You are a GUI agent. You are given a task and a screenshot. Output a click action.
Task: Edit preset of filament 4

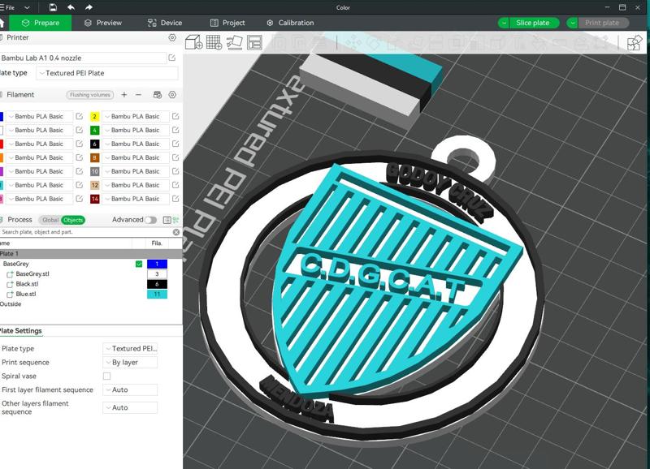click(x=175, y=130)
